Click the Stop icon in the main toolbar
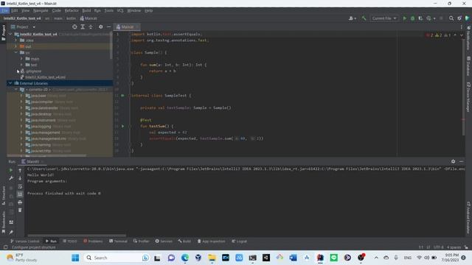Viewport: 472px width, 265px height. pos(441,18)
